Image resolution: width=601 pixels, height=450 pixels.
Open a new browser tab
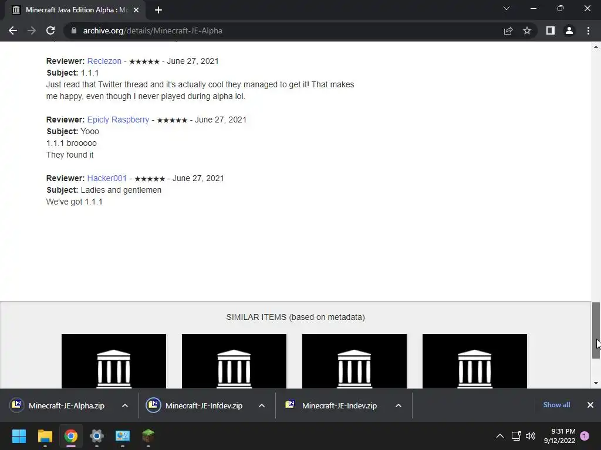(x=158, y=10)
